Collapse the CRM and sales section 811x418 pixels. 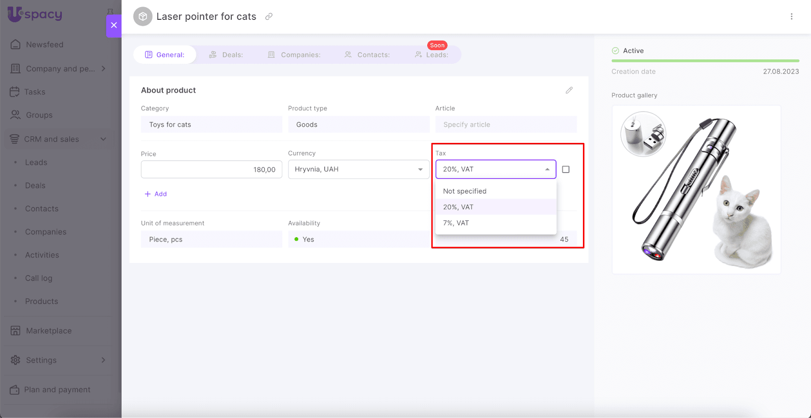point(103,139)
